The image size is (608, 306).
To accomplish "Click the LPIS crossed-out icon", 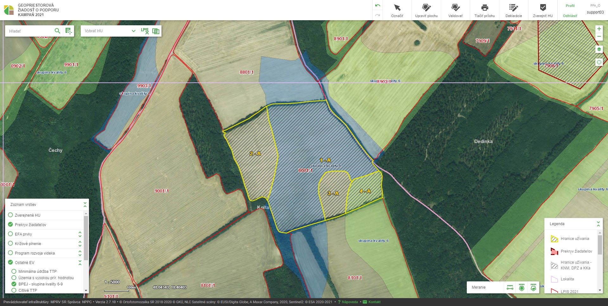I will pos(145,31).
